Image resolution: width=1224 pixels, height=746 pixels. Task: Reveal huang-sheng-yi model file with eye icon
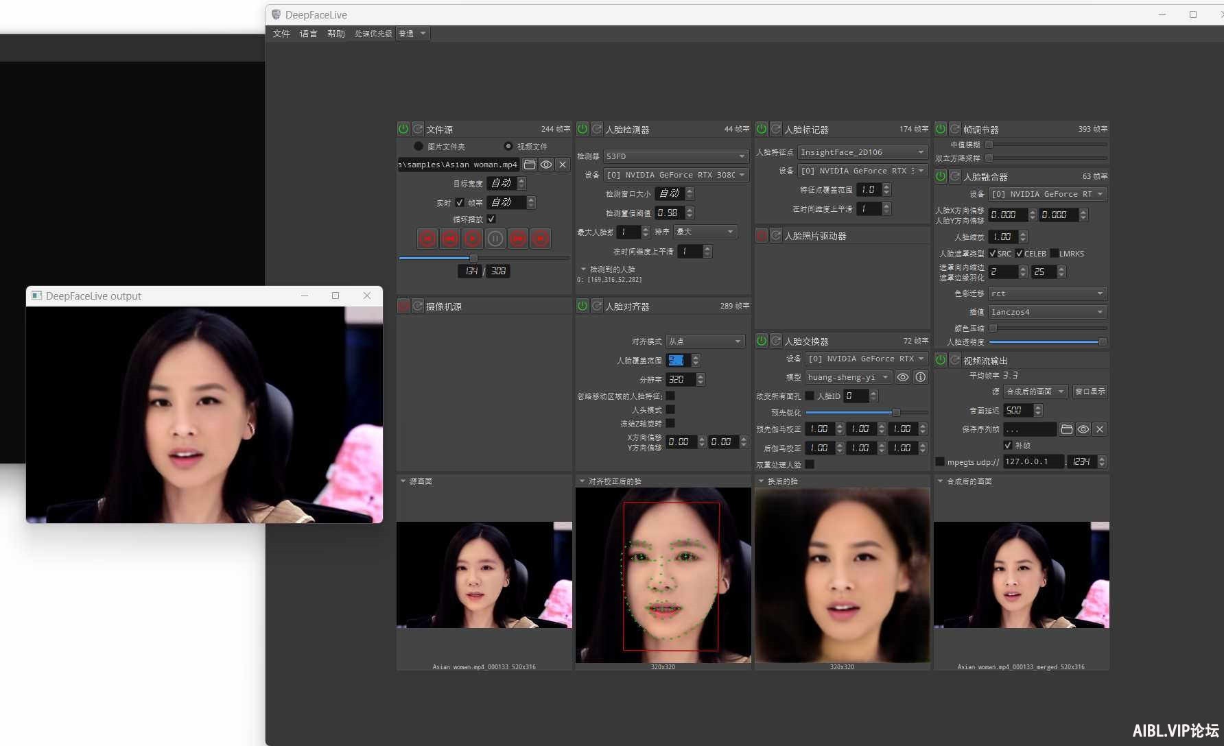(x=903, y=377)
